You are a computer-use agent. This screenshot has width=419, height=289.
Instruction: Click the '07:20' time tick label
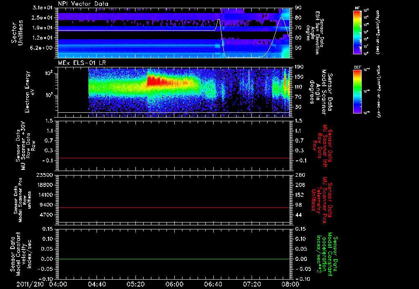(252, 284)
